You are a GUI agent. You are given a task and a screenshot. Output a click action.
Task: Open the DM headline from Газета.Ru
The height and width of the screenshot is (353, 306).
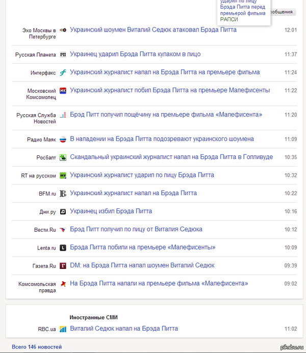coord(142,265)
